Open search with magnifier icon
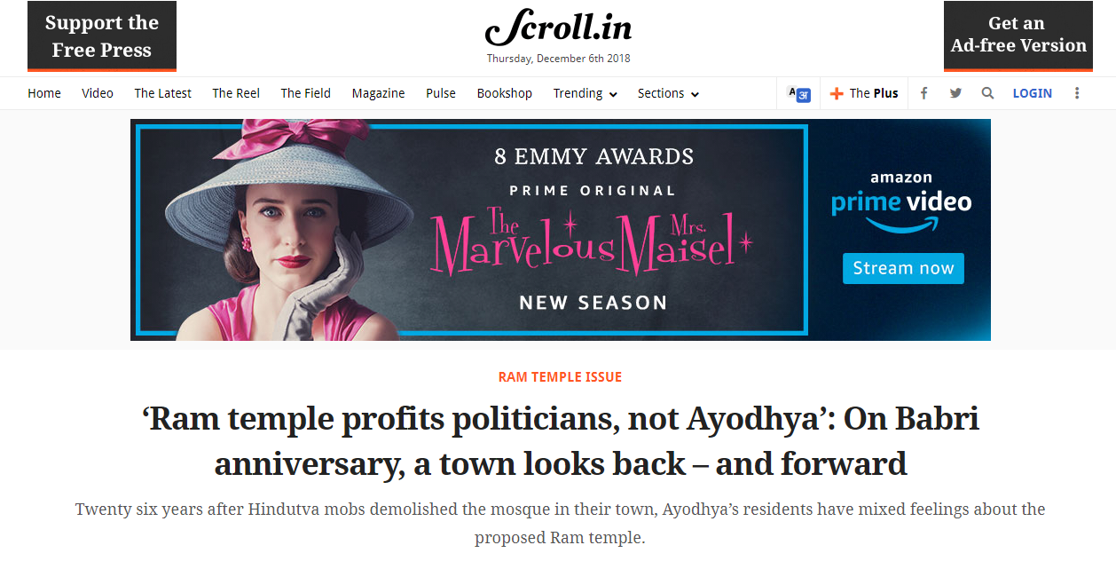 point(987,93)
